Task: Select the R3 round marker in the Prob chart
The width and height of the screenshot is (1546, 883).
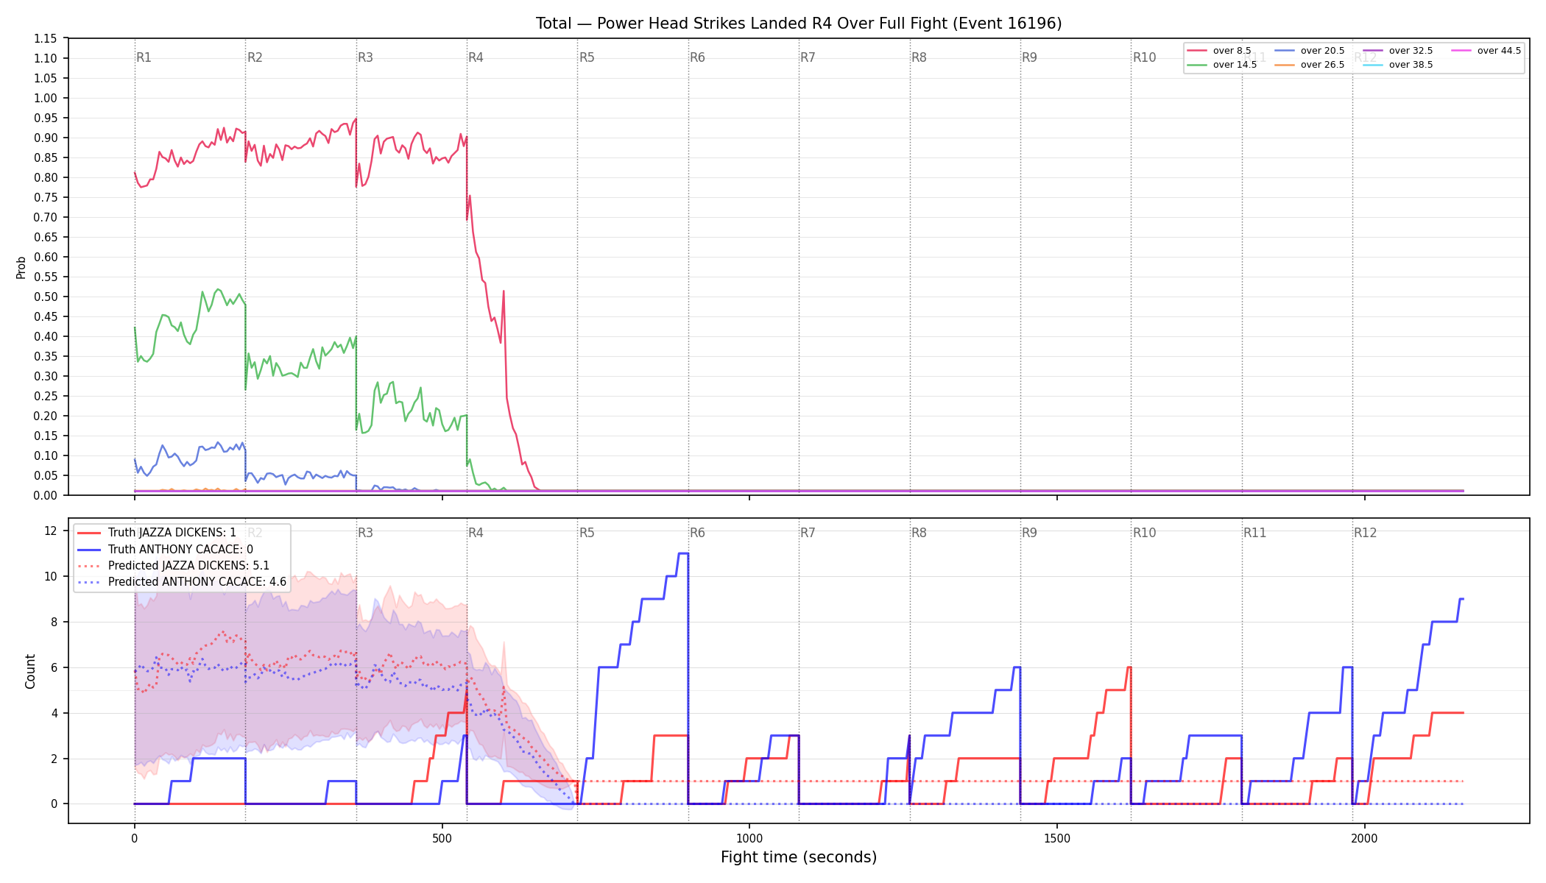Action: [x=365, y=57]
